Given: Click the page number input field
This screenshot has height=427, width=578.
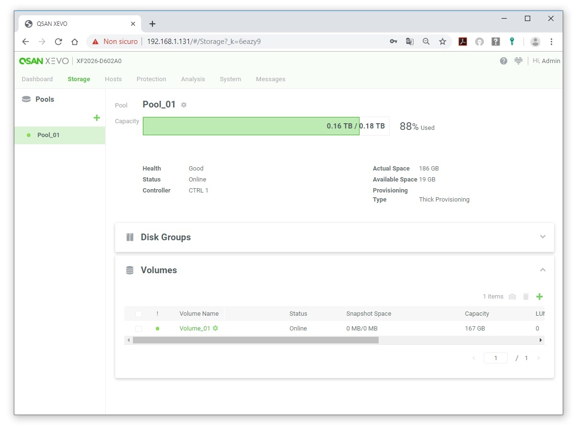Looking at the screenshot, I should click(x=495, y=358).
